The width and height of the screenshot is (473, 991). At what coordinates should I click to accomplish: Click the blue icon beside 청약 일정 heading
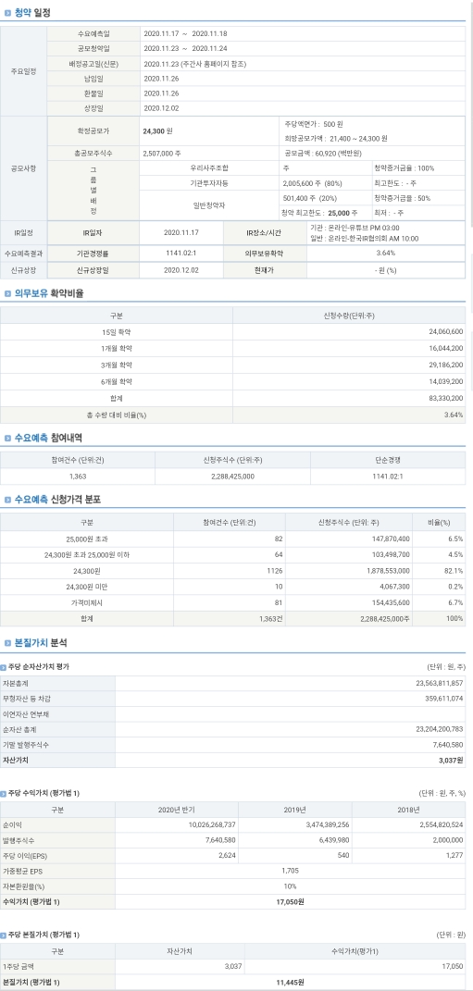(7, 13)
